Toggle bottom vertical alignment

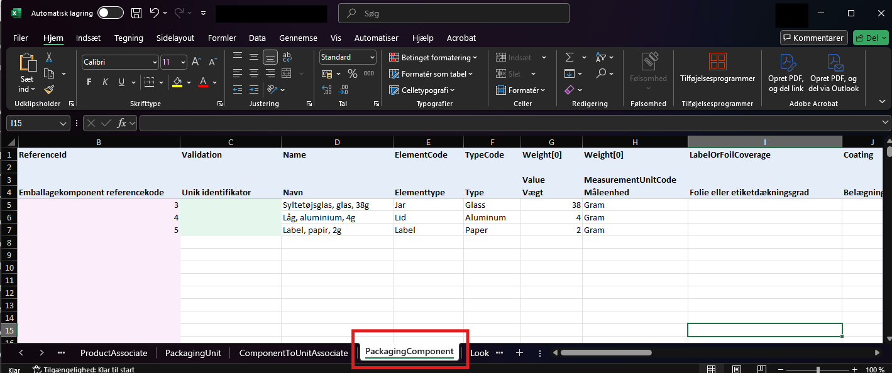point(270,58)
